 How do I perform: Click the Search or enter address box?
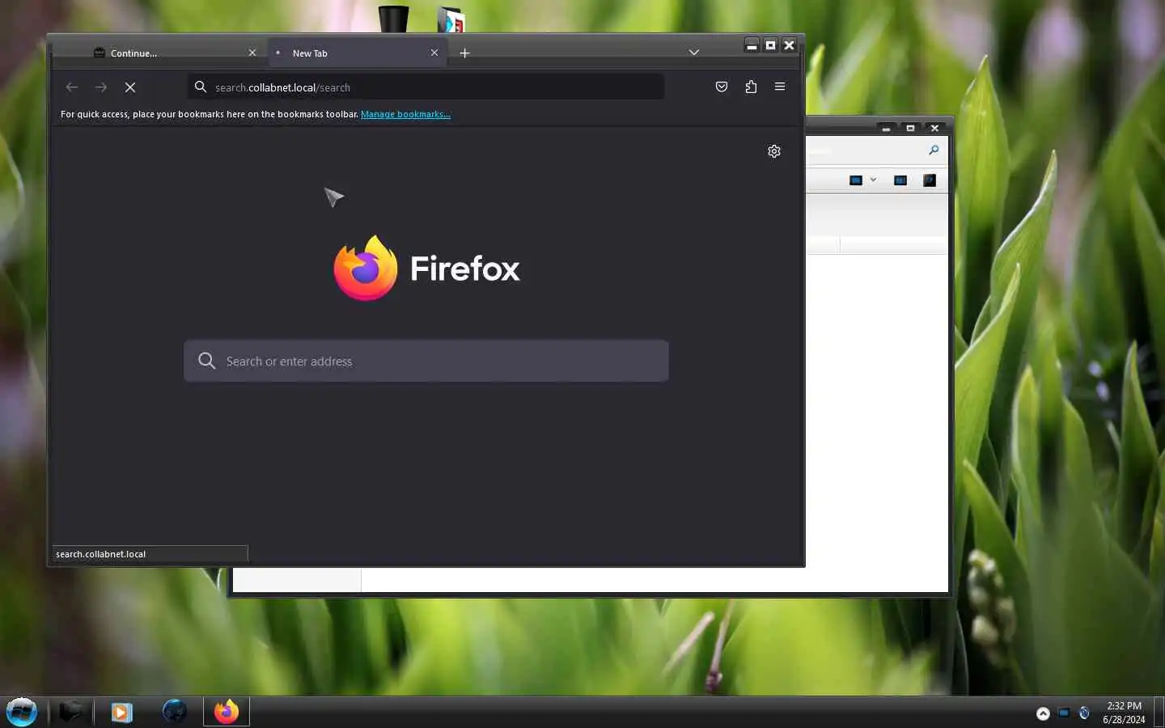click(426, 361)
